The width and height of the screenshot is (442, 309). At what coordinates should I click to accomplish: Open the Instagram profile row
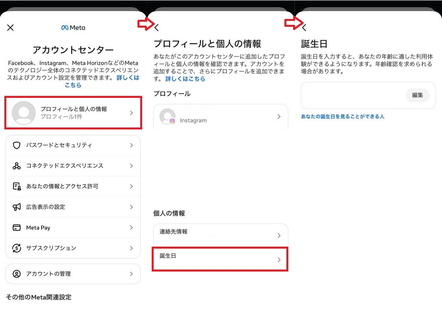[x=221, y=116]
